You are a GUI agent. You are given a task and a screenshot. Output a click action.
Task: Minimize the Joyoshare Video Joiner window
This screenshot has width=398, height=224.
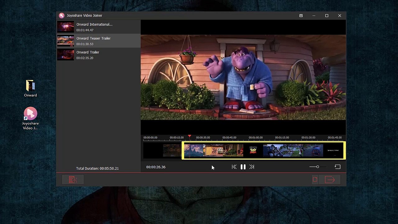click(x=314, y=16)
